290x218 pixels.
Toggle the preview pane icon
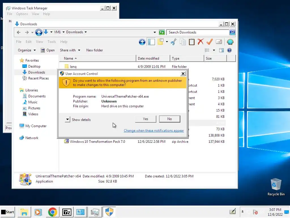pos(221,50)
